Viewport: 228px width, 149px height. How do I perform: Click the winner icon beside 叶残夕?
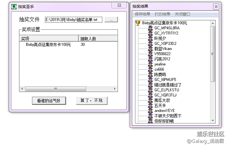pyautogui.click(x=150, y=38)
